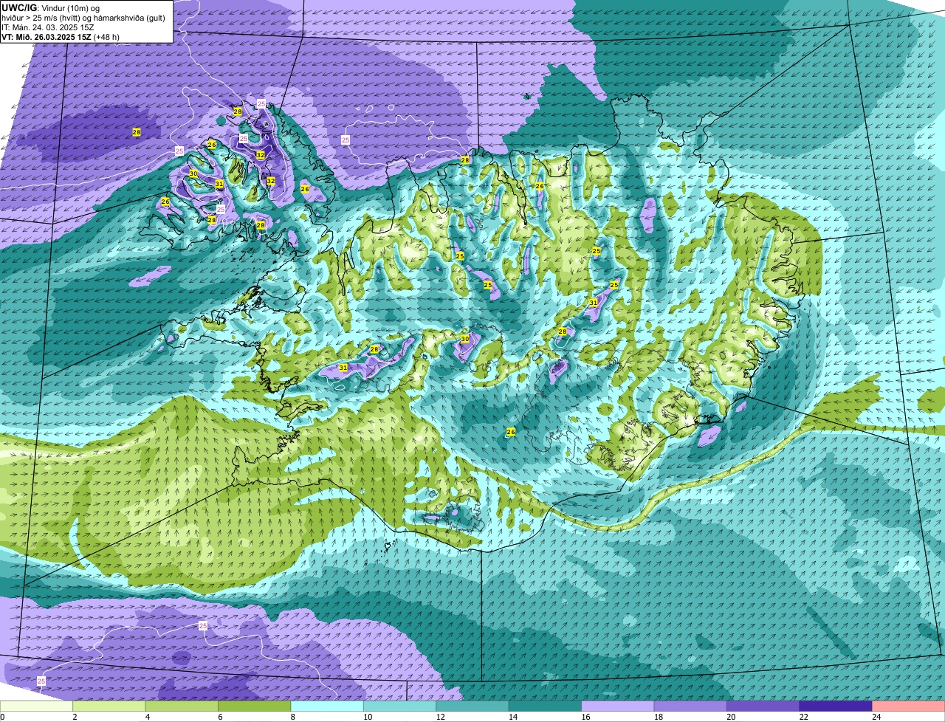The height and width of the screenshot is (722, 945).
Task: Click the 4–6 m/s green legend swatch
Action: click(182, 706)
